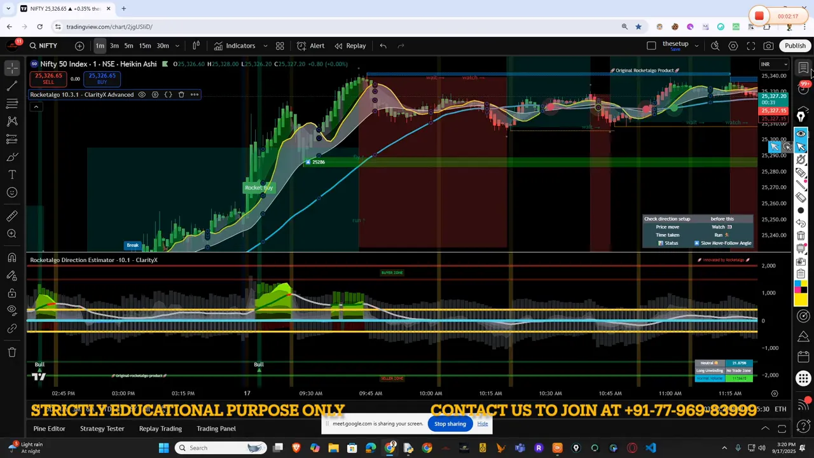The image size is (814, 458).
Task: Take a chart snapshot with the camera icon
Action: click(x=769, y=46)
